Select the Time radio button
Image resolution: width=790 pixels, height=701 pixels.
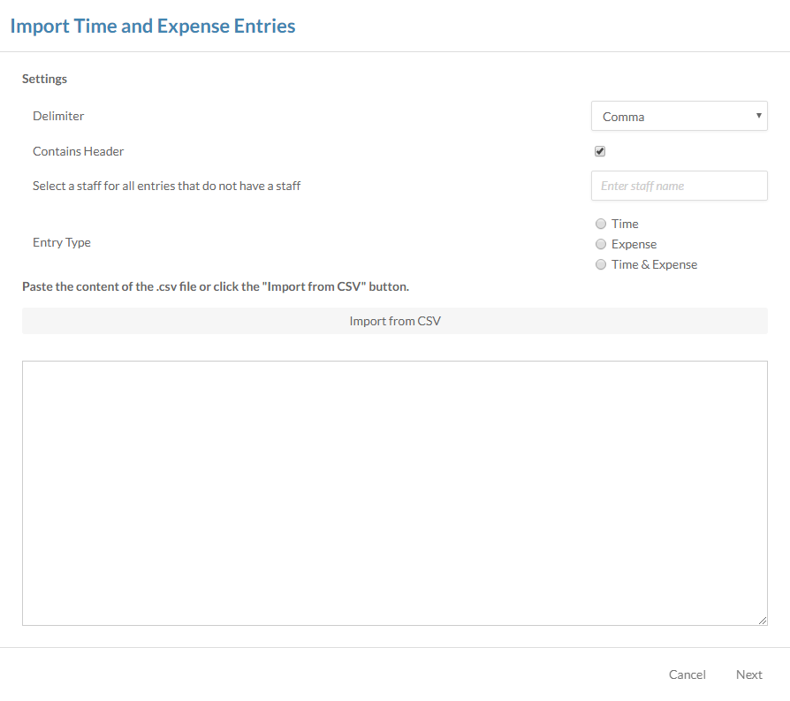(x=601, y=224)
